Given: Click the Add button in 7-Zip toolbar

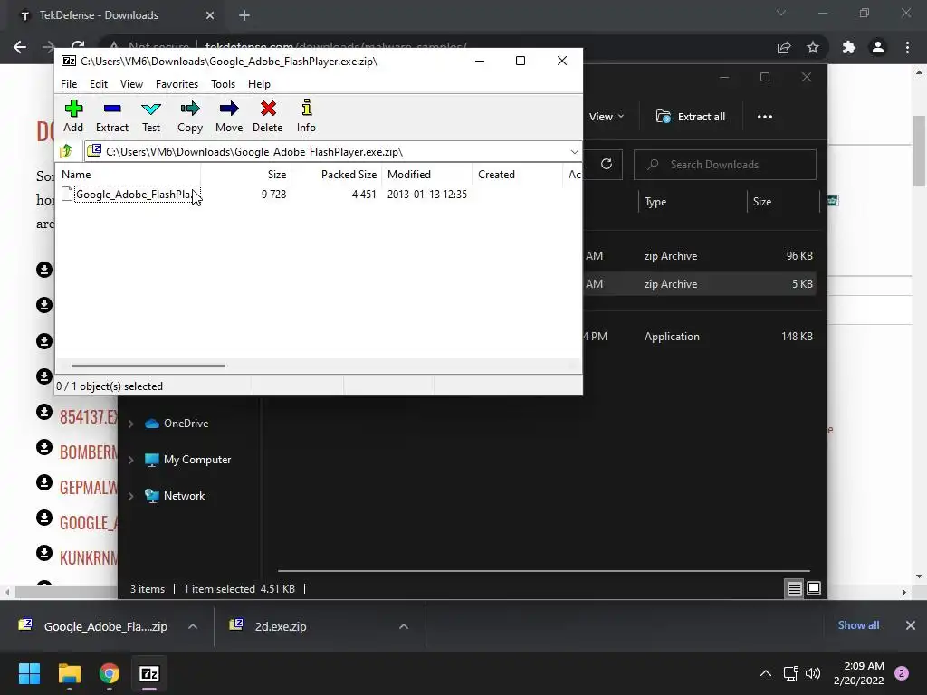Looking at the screenshot, I should click(x=73, y=117).
